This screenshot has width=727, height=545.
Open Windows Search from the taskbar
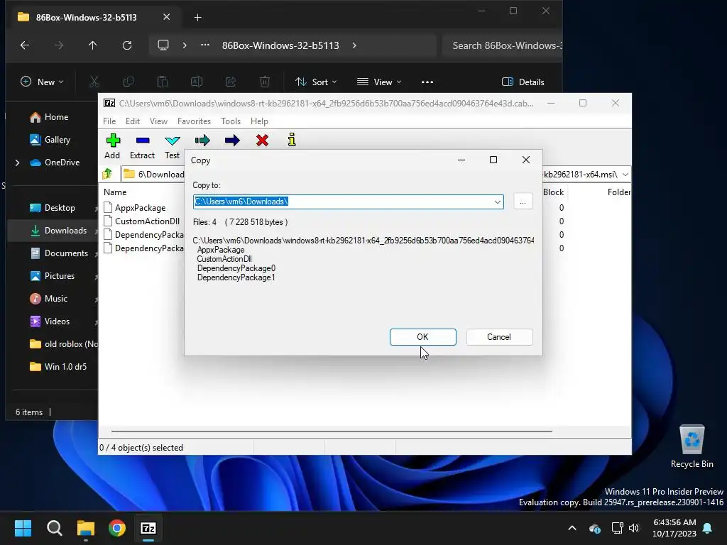tap(54, 528)
